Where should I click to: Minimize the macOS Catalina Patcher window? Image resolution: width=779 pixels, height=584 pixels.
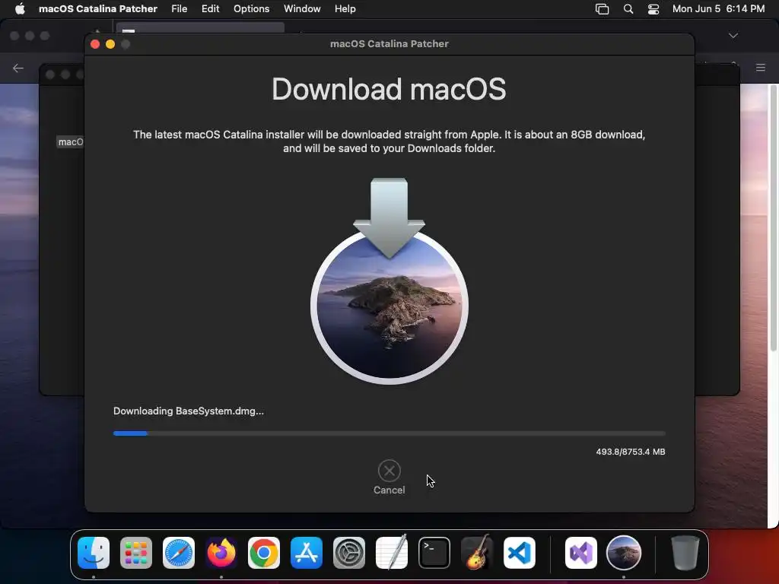pyautogui.click(x=110, y=44)
